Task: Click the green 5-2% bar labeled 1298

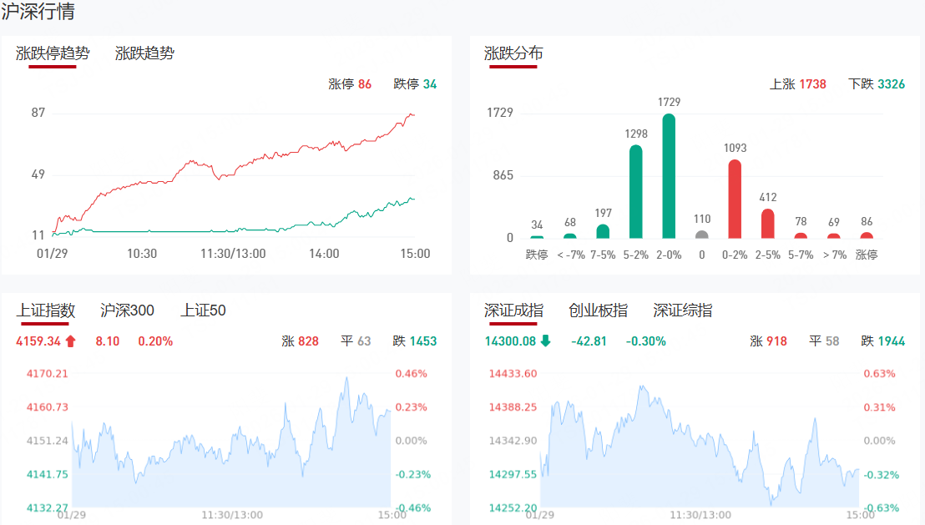Action: pyautogui.click(x=635, y=192)
